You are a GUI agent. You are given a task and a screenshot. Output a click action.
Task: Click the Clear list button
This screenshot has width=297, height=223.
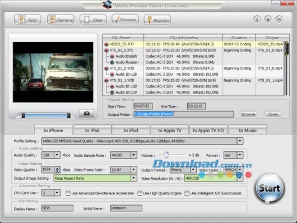[x=93, y=20]
